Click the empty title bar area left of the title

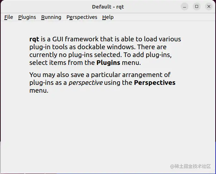pos(46,6)
